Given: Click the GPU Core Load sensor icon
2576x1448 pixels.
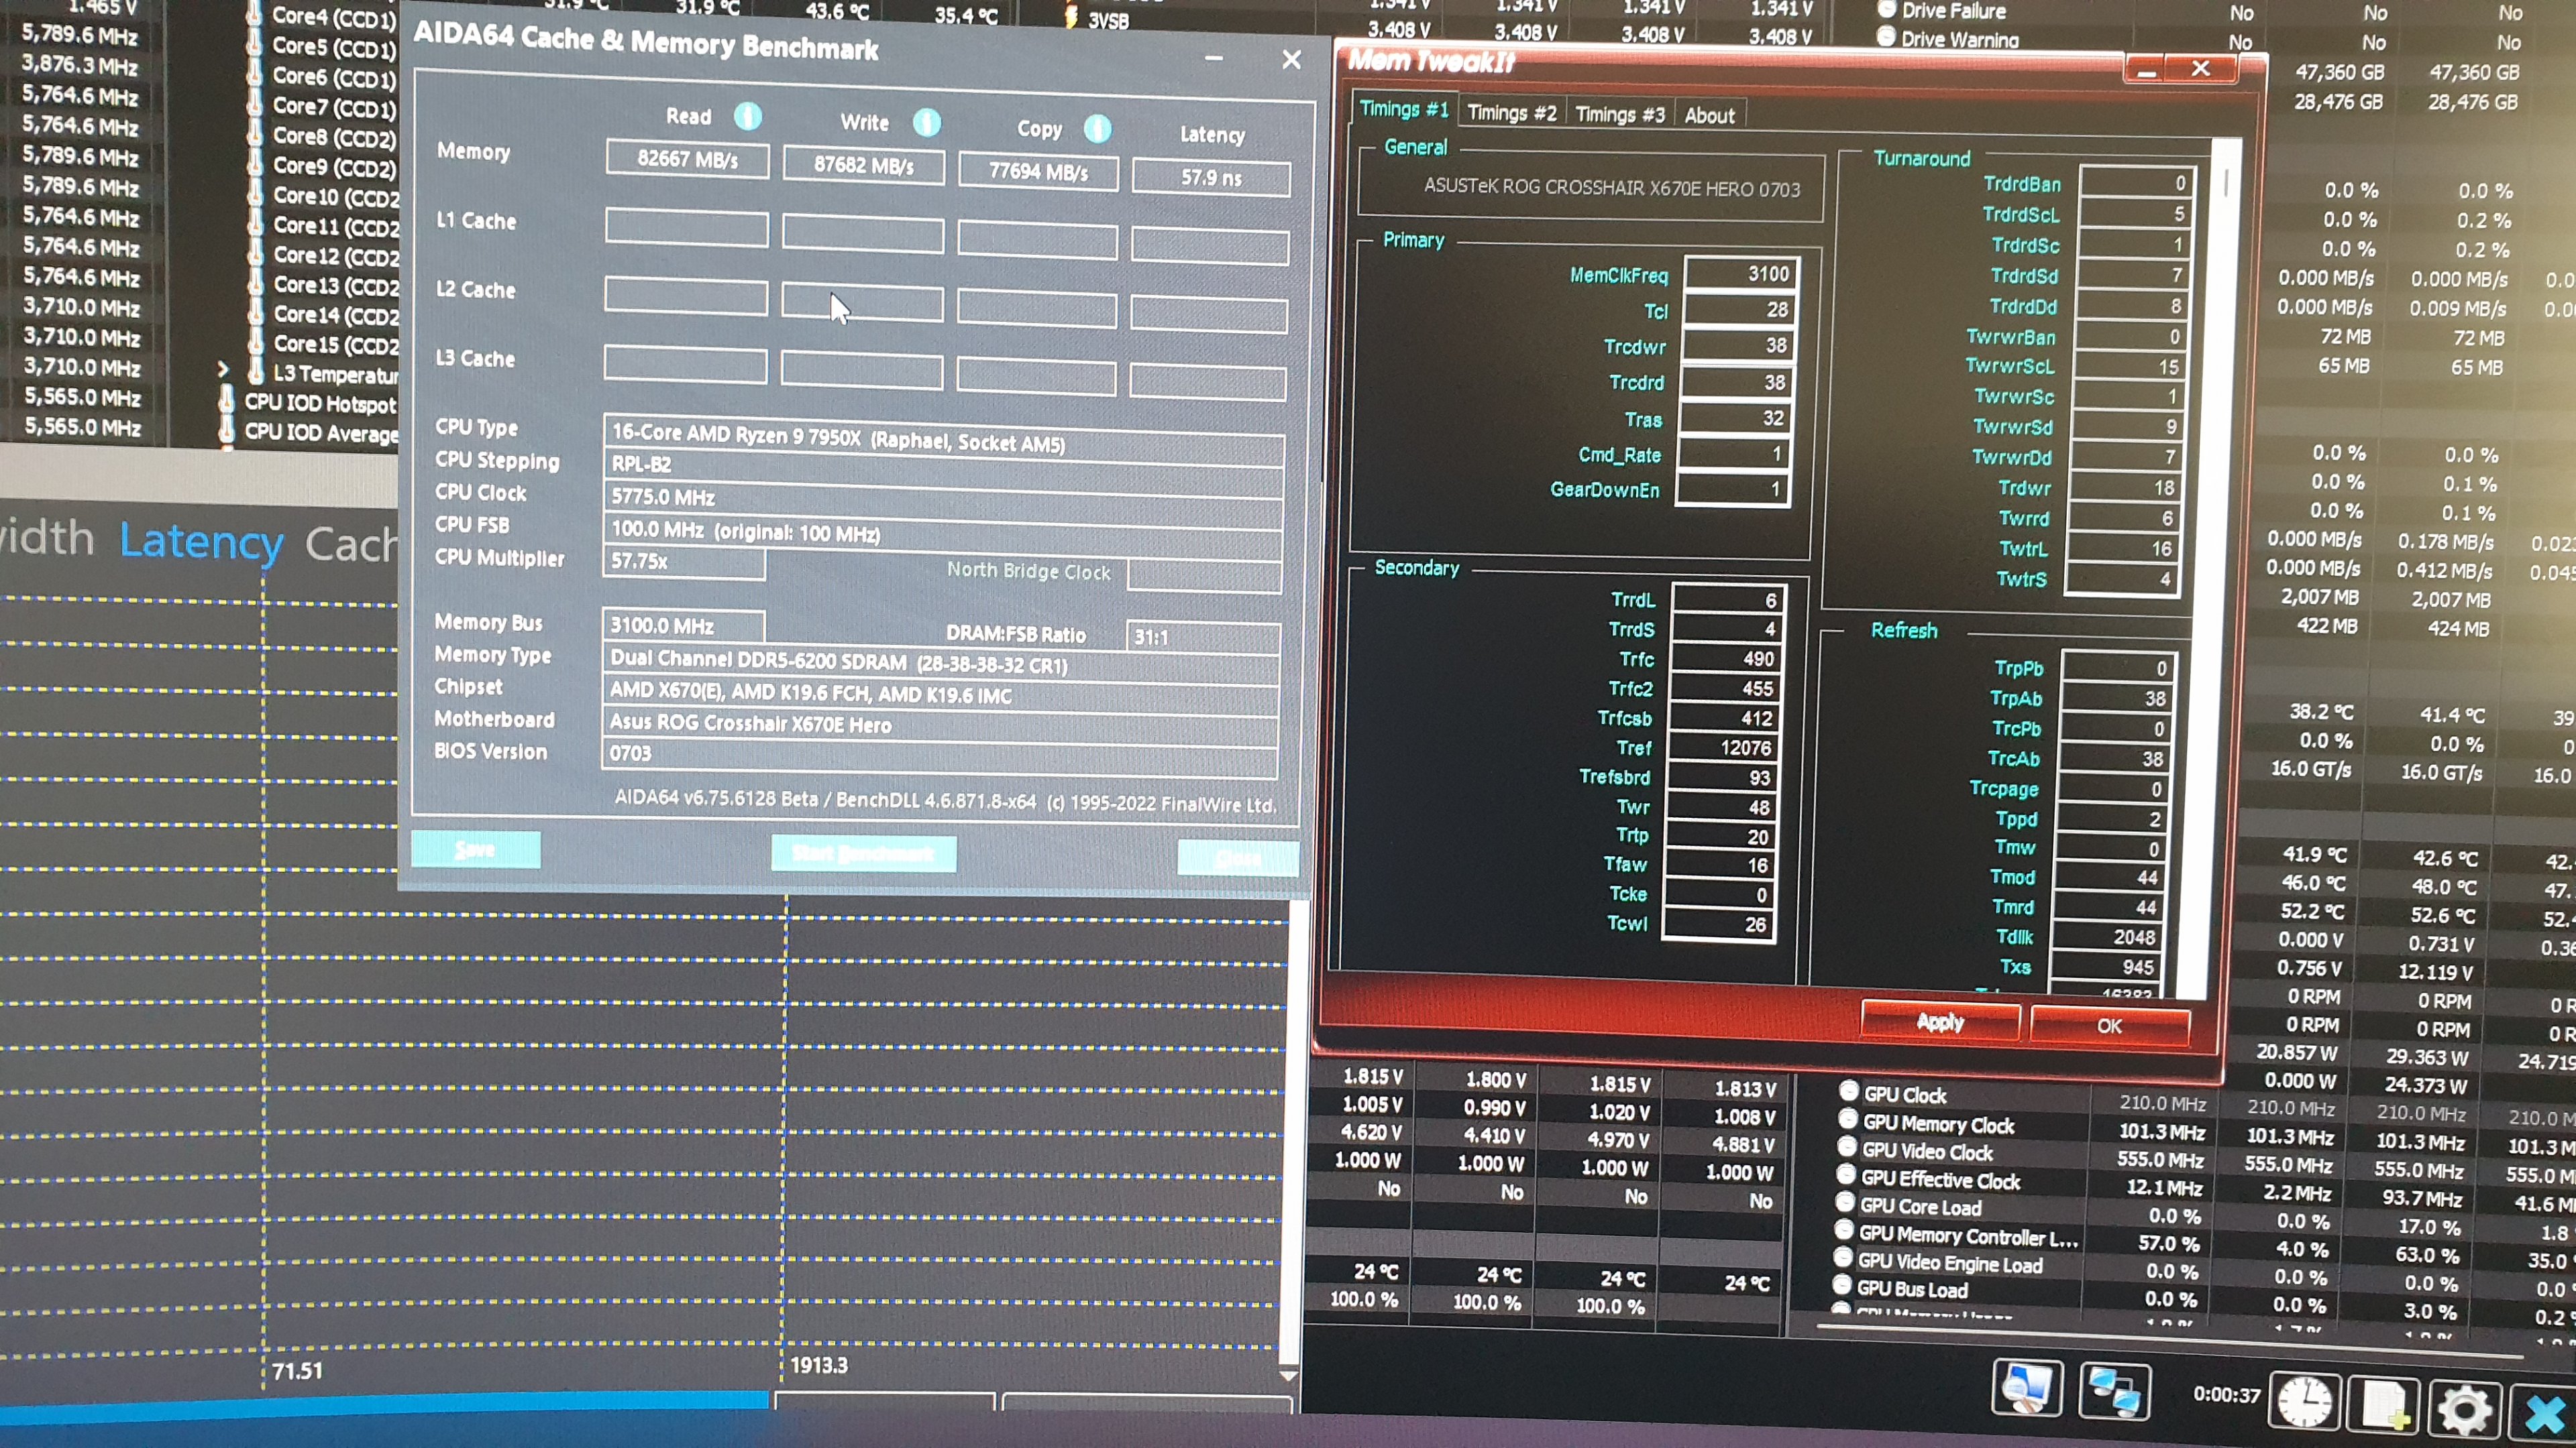Looking at the screenshot, I should (x=1844, y=1203).
